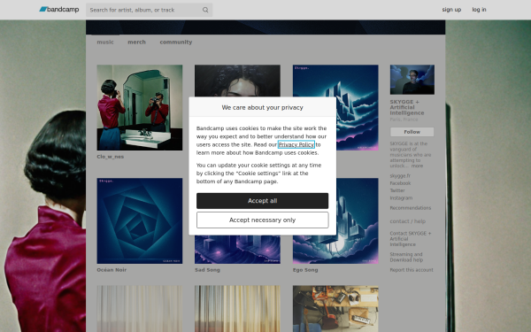The image size is (531, 332).
Task: Click Contact SKYGGE + Artificial Intelligence
Action: coord(411,239)
